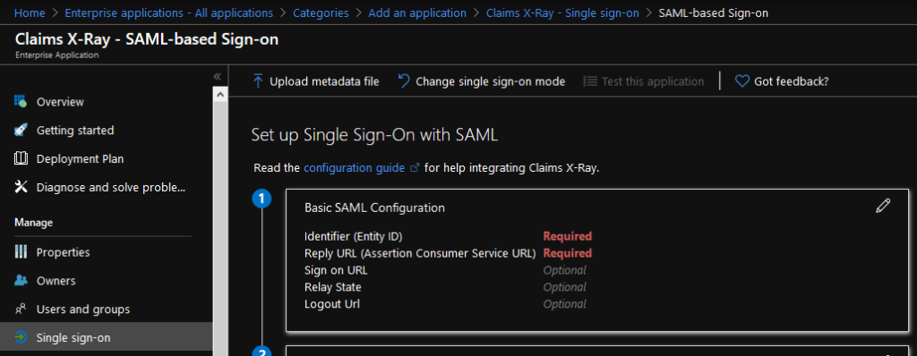Viewport: 917px width, 356px height.
Task: Navigate to Categories breadcrumb
Action: pos(321,13)
